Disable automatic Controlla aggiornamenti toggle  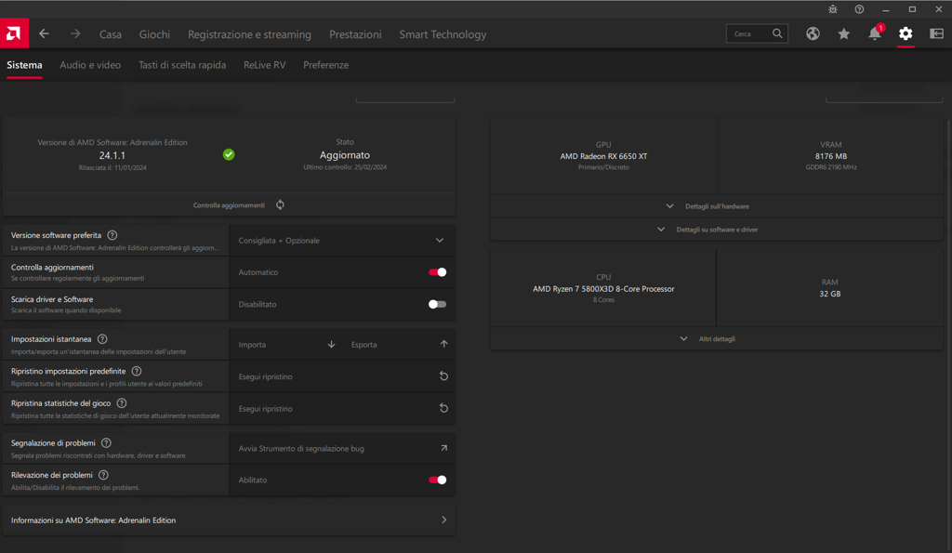tap(437, 272)
